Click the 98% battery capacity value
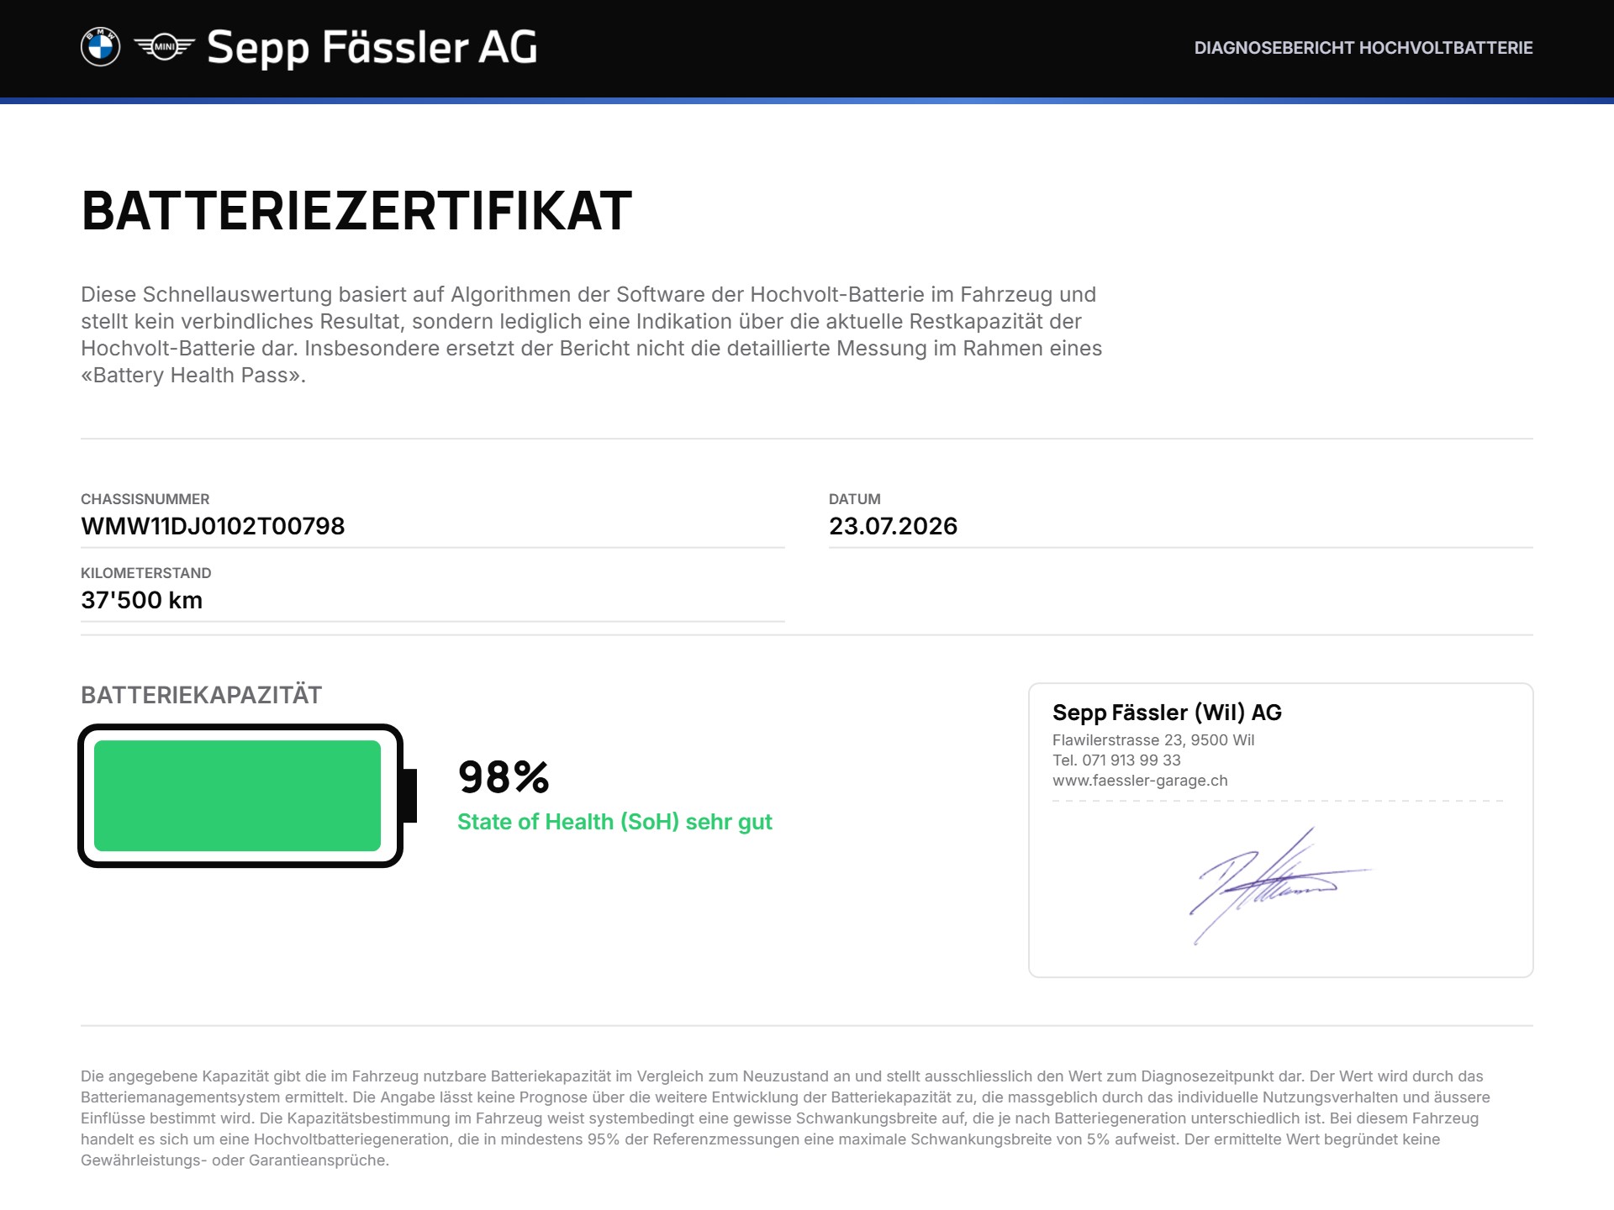1614x1210 pixels. (504, 776)
